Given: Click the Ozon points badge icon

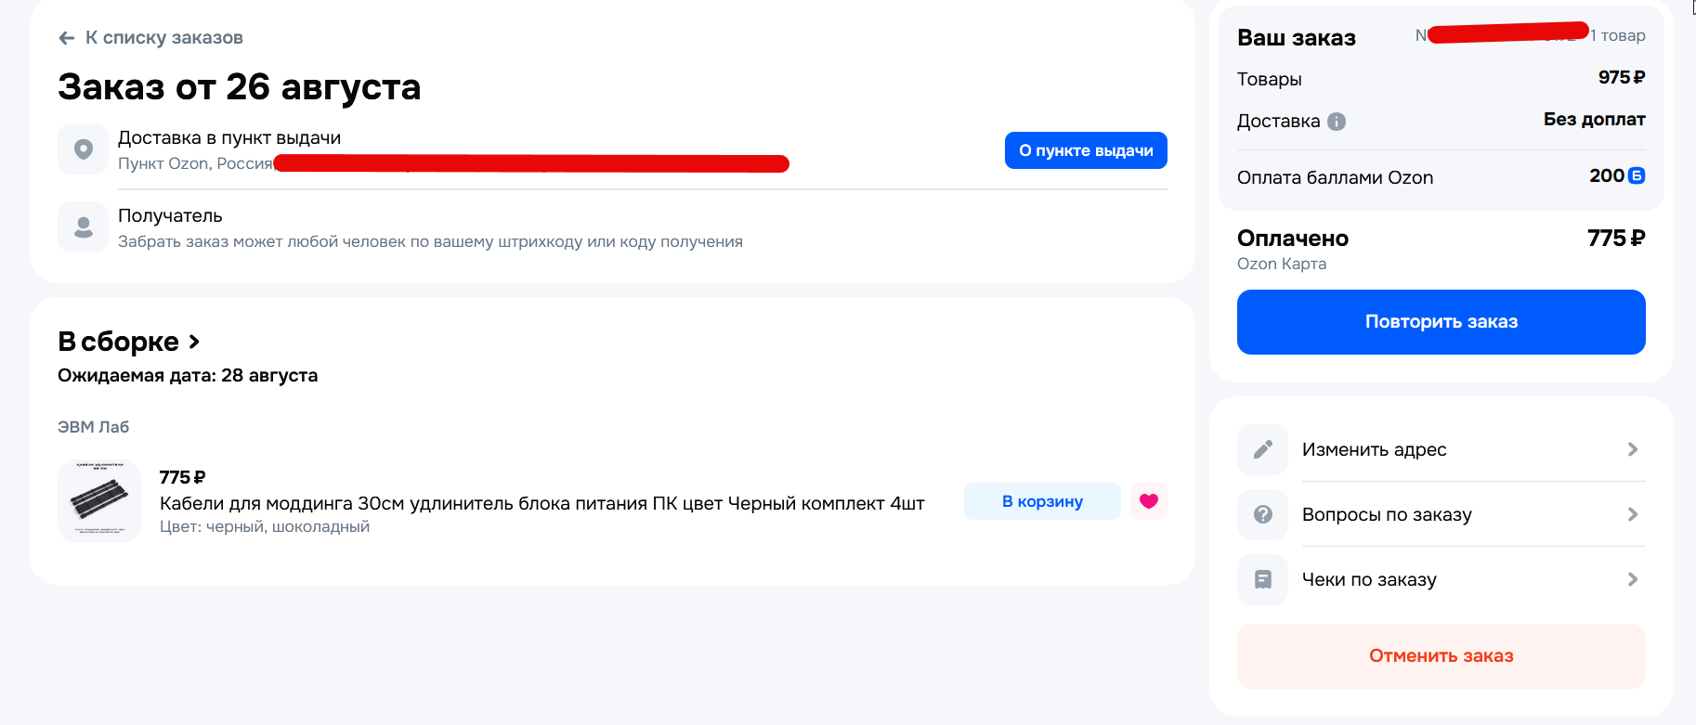Looking at the screenshot, I should [1637, 175].
